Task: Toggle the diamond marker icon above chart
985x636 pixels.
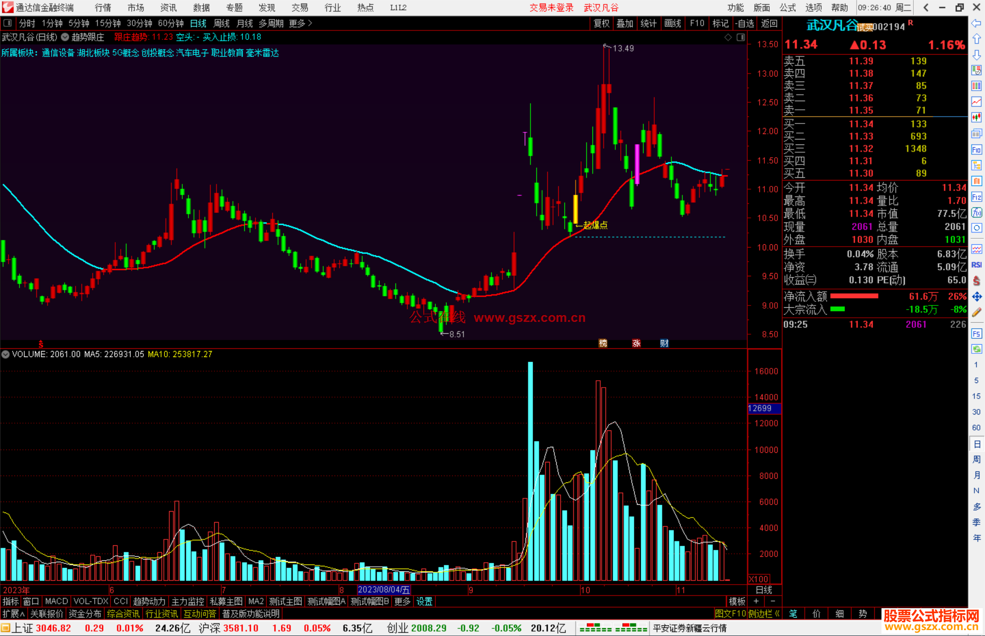Action: pyautogui.click(x=728, y=37)
